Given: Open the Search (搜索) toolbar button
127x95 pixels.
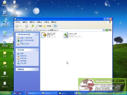Looking at the screenshot, I should 39,26.
